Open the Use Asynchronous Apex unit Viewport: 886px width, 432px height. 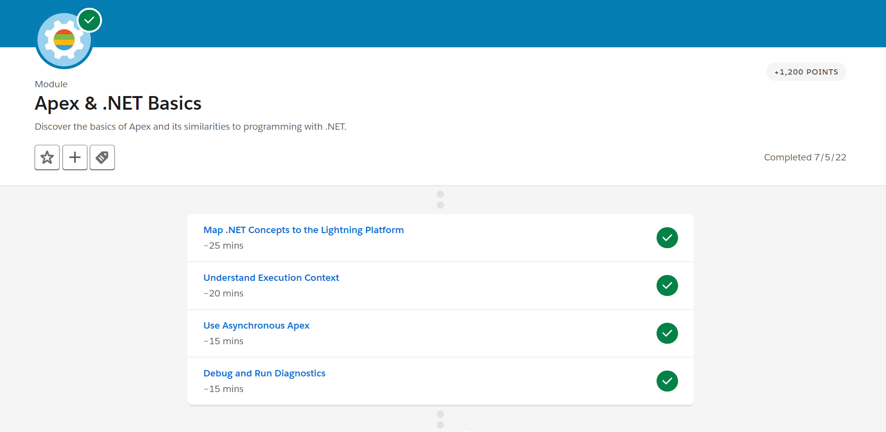pos(256,326)
